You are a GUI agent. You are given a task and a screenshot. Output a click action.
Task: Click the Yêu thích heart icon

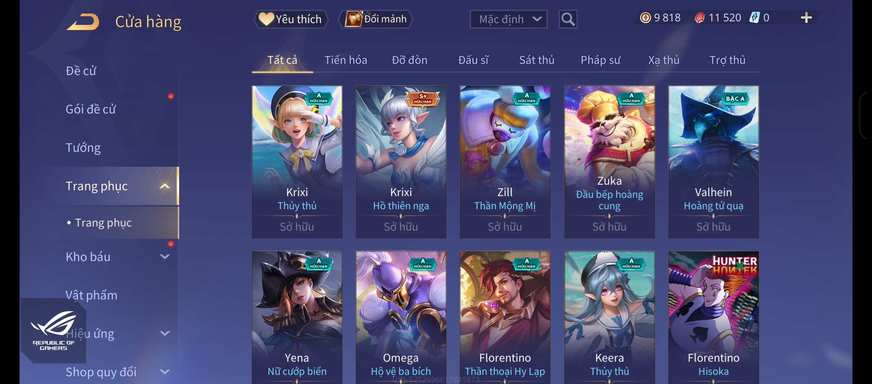coord(266,19)
